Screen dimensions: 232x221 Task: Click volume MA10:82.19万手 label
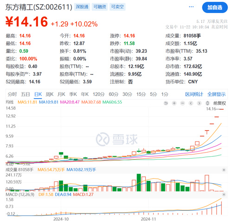tap(81, 170)
